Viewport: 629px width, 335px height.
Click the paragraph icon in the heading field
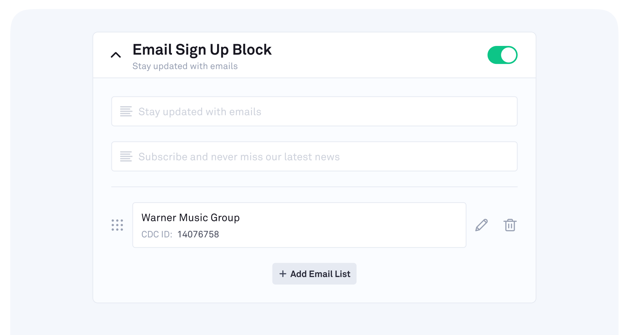pos(126,111)
